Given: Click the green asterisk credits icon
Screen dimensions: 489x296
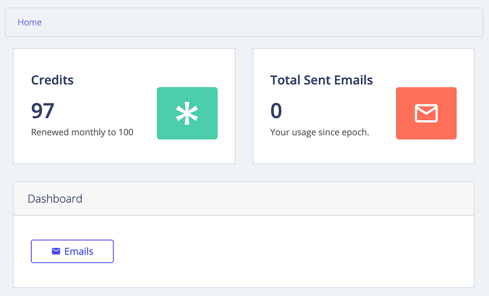Looking at the screenshot, I should click(x=187, y=113).
